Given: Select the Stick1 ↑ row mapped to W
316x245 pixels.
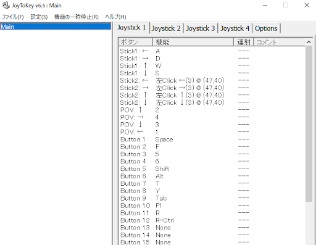Looking at the screenshot, I should (x=212, y=66).
